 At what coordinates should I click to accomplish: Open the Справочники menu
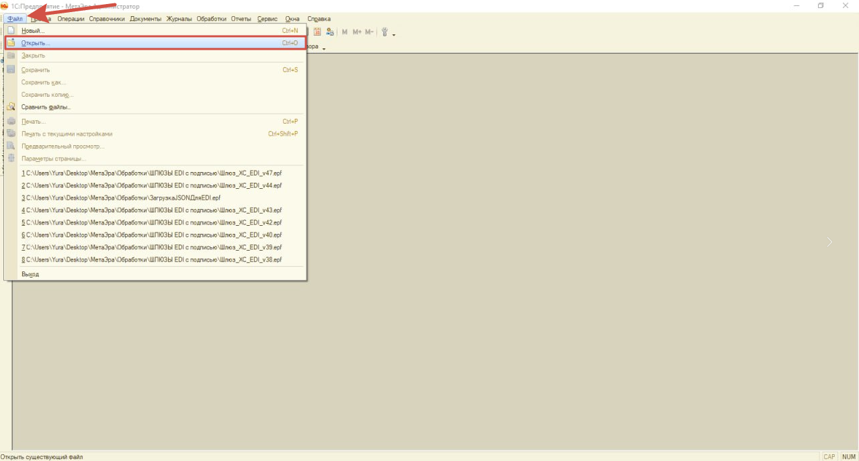[107, 19]
